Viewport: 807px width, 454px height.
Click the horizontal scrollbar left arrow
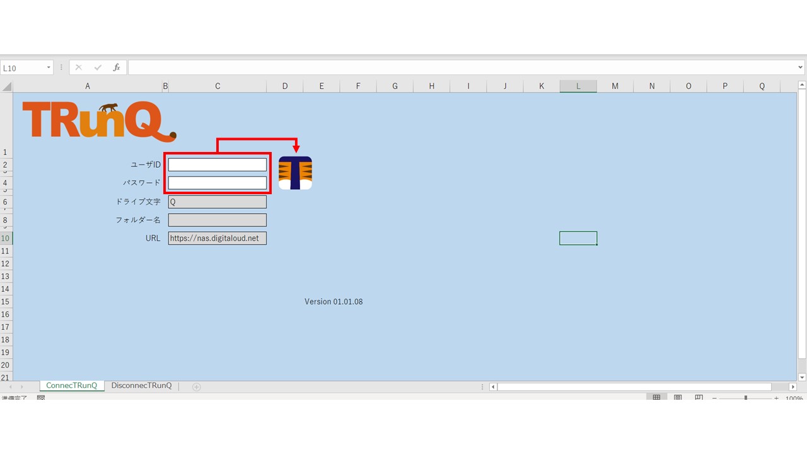coord(494,387)
